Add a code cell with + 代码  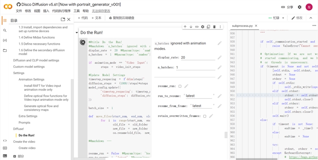83,18
